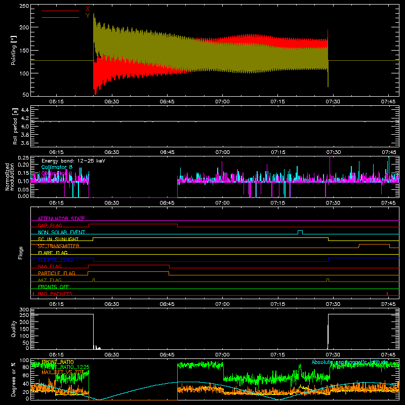Click the Flags axis title

pos(20,253)
